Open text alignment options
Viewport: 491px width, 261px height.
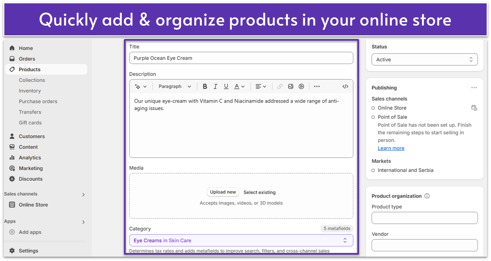tap(261, 86)
